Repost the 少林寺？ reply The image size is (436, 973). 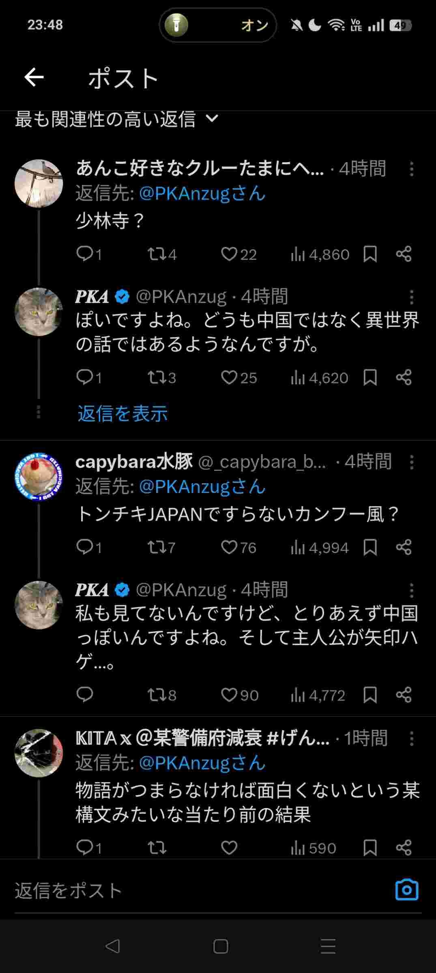[156, 254]
